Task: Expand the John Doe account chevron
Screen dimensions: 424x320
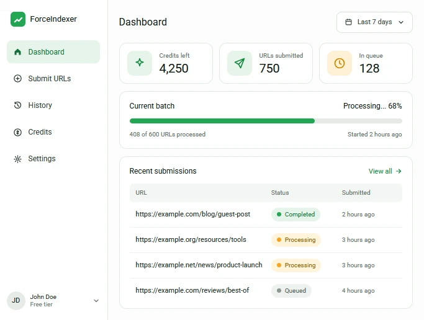Action: pyautogui.click(x=96, y=301)
